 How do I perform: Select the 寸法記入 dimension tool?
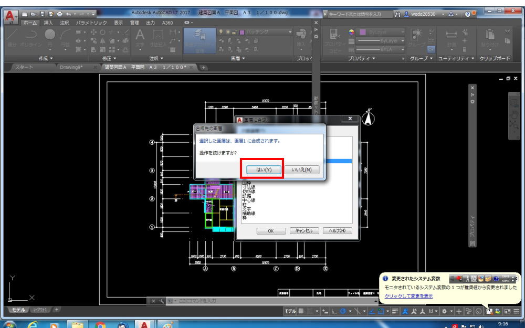(x=157, y=37)
